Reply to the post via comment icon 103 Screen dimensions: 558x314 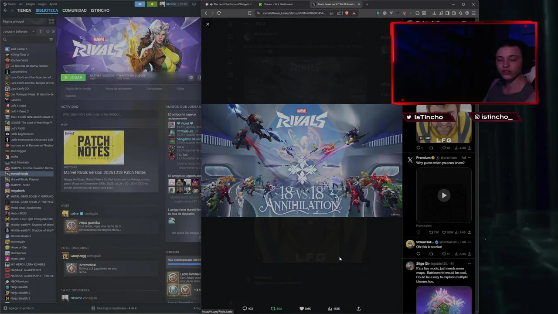coord(247,308)
